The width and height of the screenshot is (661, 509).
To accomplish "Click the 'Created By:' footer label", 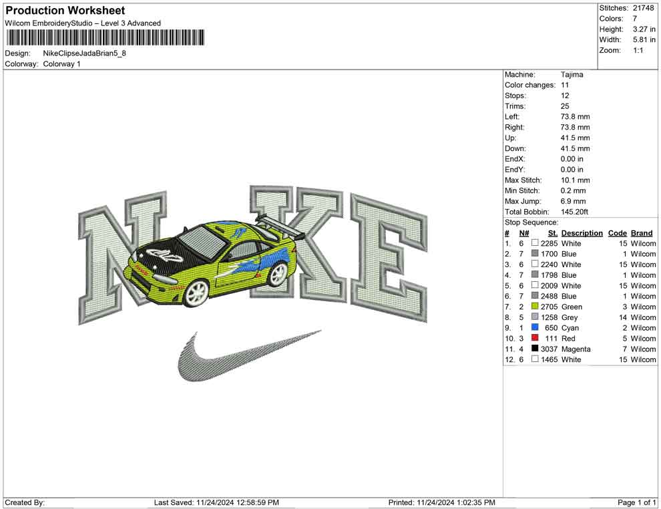I will click(25, 502).
